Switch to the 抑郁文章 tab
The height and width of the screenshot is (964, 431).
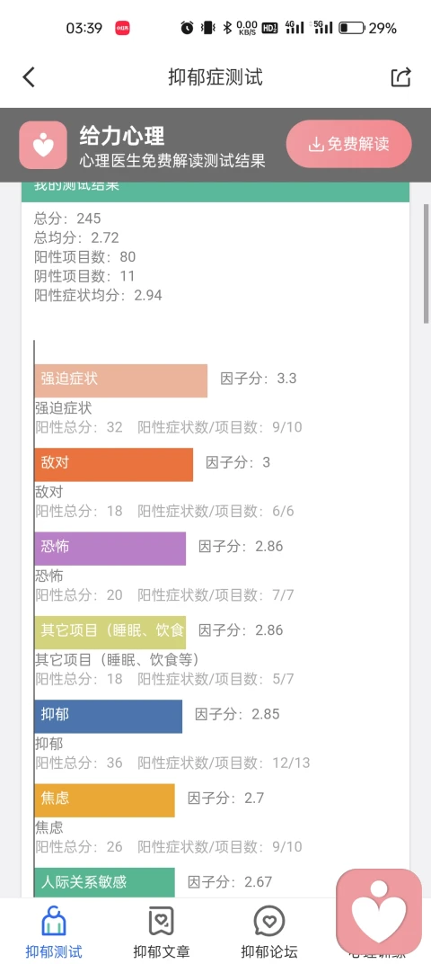(x=162, y=932)
